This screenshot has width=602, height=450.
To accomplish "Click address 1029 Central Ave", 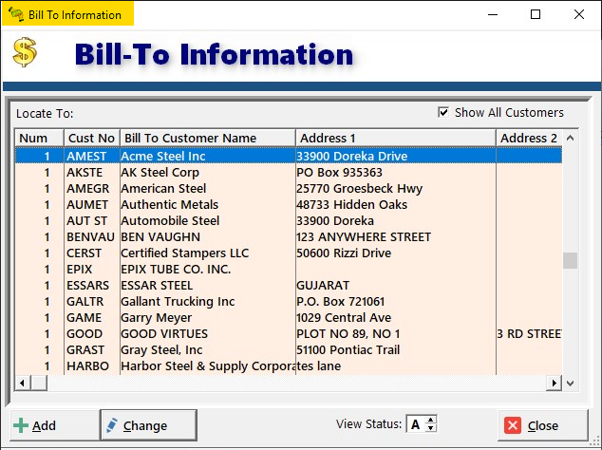I will (344, 317).
